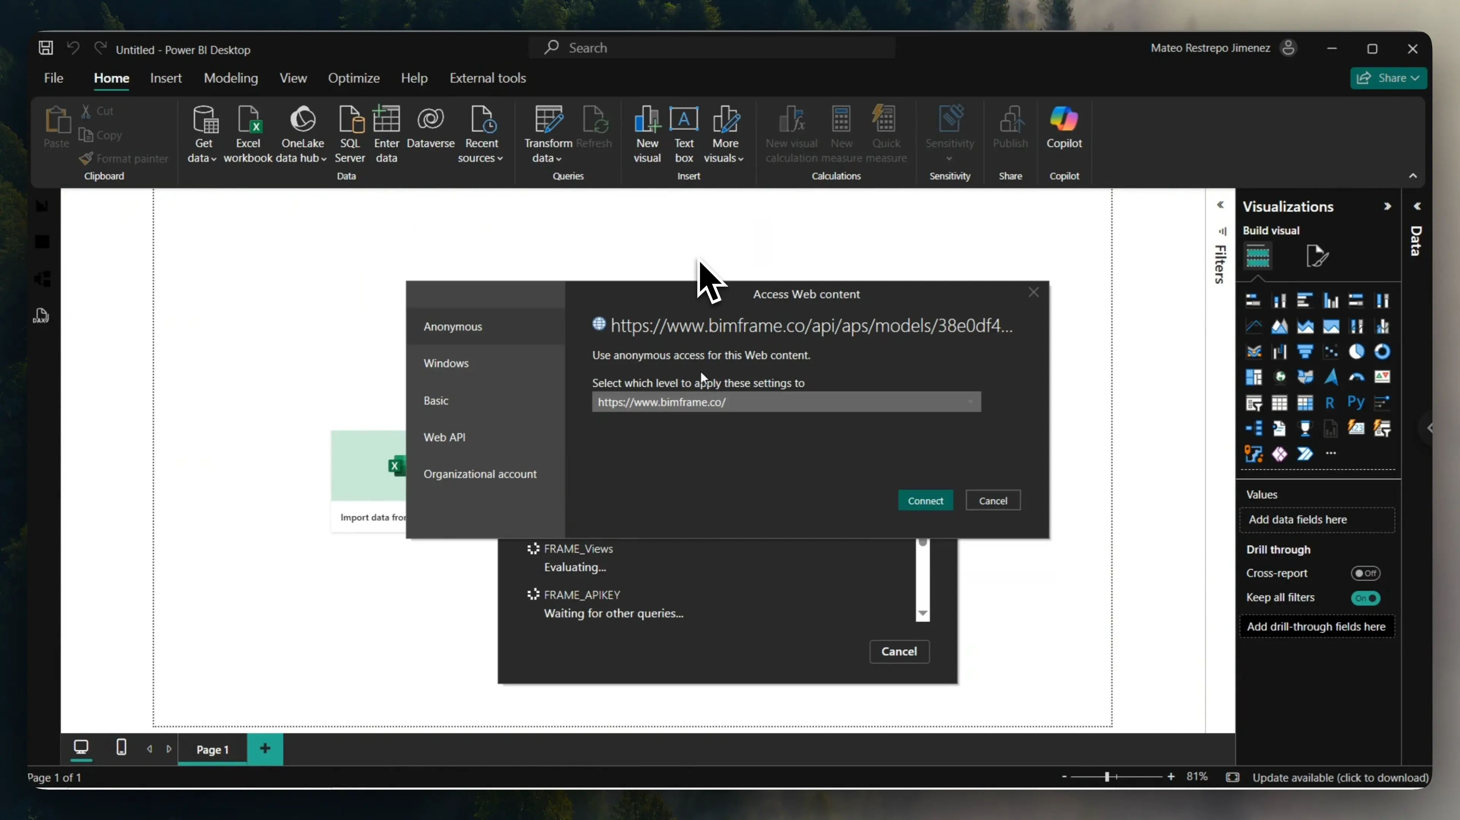The image size is (1460, 820).
Task: Select the Python visual icon
Action: [1356, 401]
